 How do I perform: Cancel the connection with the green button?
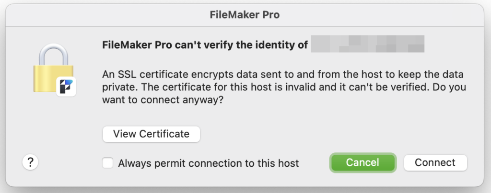point(362,162)
